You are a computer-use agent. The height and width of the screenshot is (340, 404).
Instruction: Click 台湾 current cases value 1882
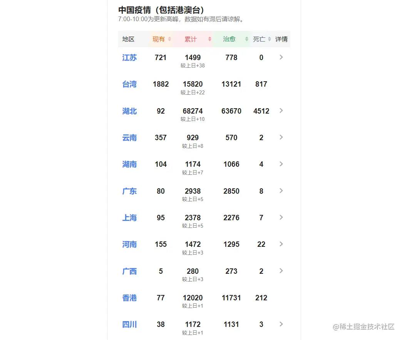click(x=161, y=84)
